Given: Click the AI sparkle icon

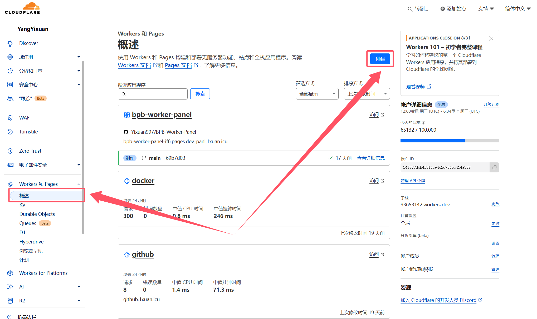Looking at the screenshot, I should point(10,287).
